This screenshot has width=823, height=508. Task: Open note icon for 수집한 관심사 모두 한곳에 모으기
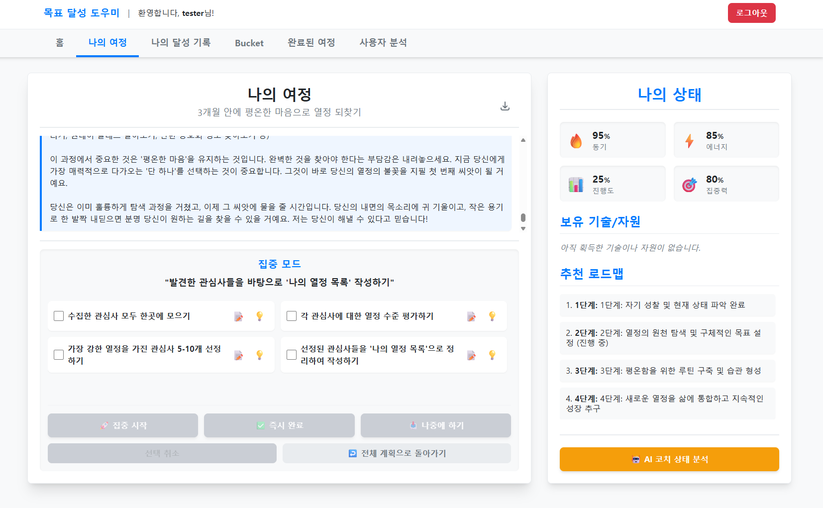tap(239, 316)
